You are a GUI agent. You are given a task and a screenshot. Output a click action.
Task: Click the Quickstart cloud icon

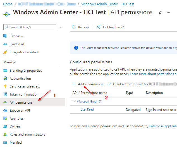[5, 44]
